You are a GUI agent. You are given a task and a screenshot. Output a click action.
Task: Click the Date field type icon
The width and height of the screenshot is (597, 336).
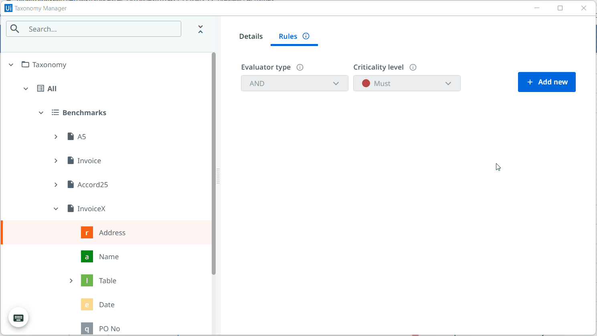click(87, 304)
